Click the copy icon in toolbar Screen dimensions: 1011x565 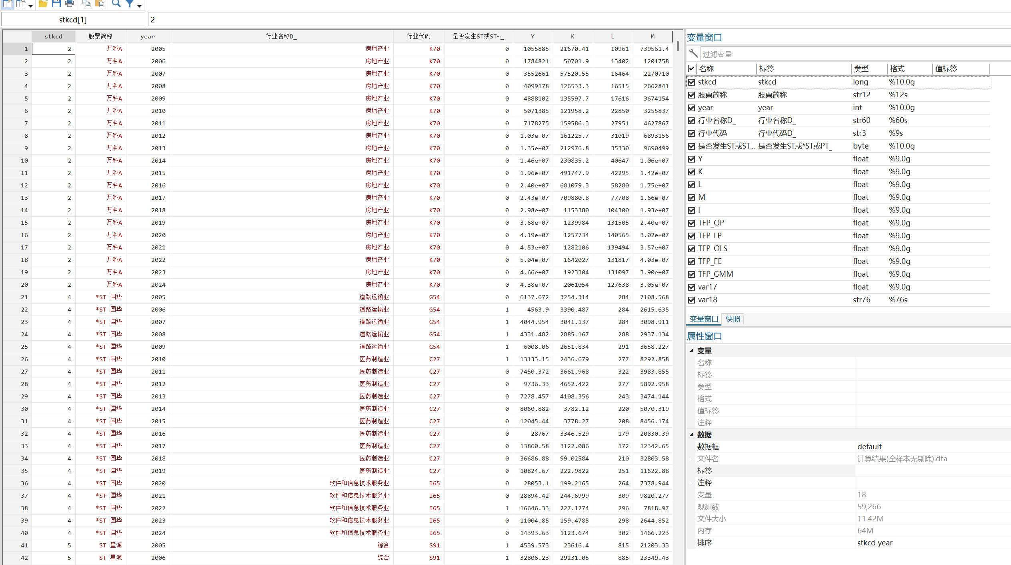(x=86, y=4)
